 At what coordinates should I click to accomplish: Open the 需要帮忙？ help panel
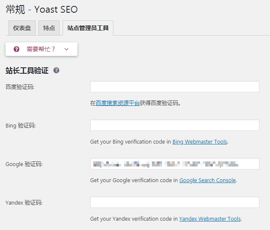(41, 49)
